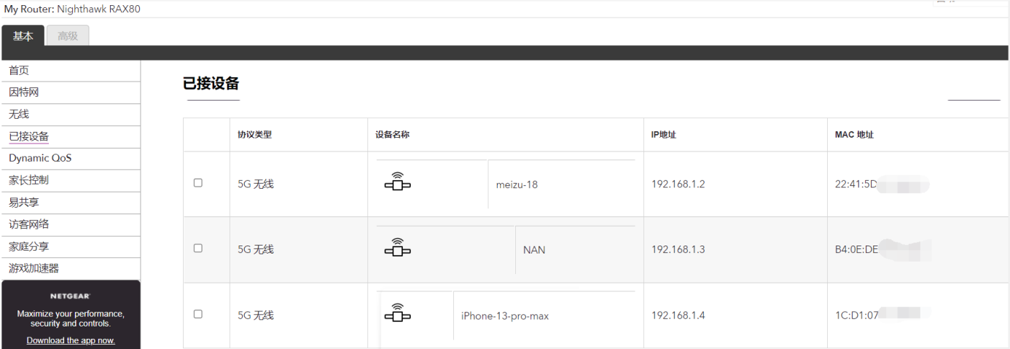Image resolution: width=1010 pixels, height=349 pixels.
Task: Switch to the 基本 tab
Action: click(x=23, y=36)
